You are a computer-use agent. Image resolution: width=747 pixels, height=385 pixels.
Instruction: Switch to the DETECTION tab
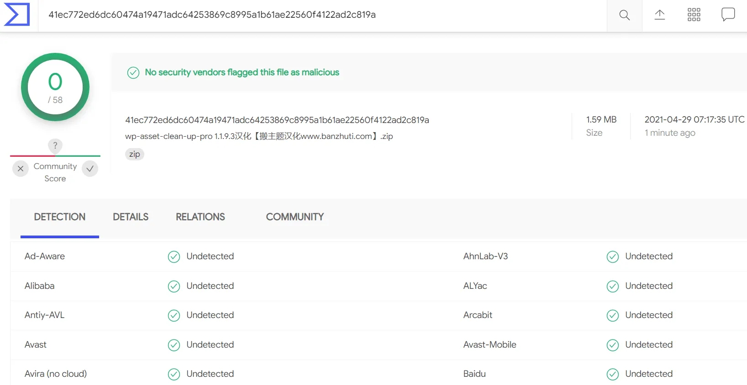point(60,217)
